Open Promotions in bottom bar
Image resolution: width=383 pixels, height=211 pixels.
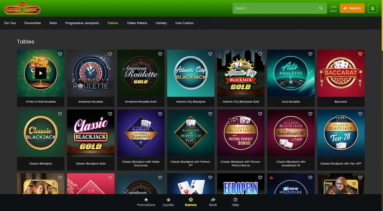point(146,202)
